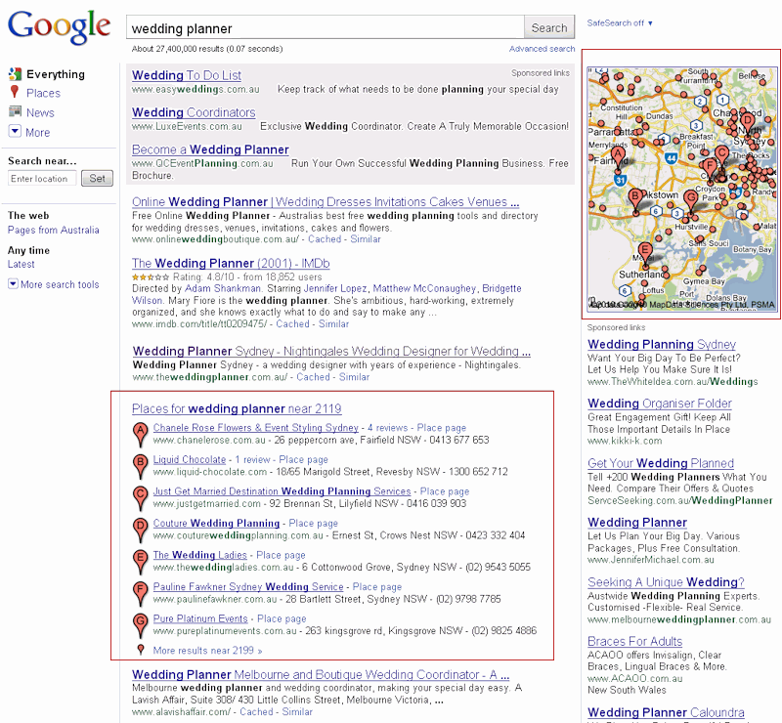782x723 pixels.
Task: Open Just Get Married Destination Wedding Planning
Action: (282, 491)
